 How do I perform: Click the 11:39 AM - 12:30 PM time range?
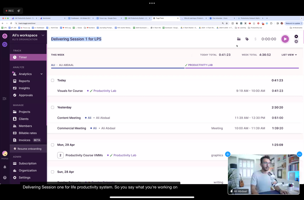point(250,118)
